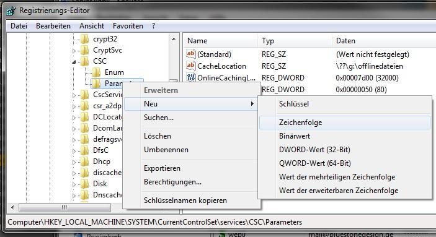This screenshot has height=237, width=436.
Task: Choose Löschen in context menu
Action: (x=191, y=136)
